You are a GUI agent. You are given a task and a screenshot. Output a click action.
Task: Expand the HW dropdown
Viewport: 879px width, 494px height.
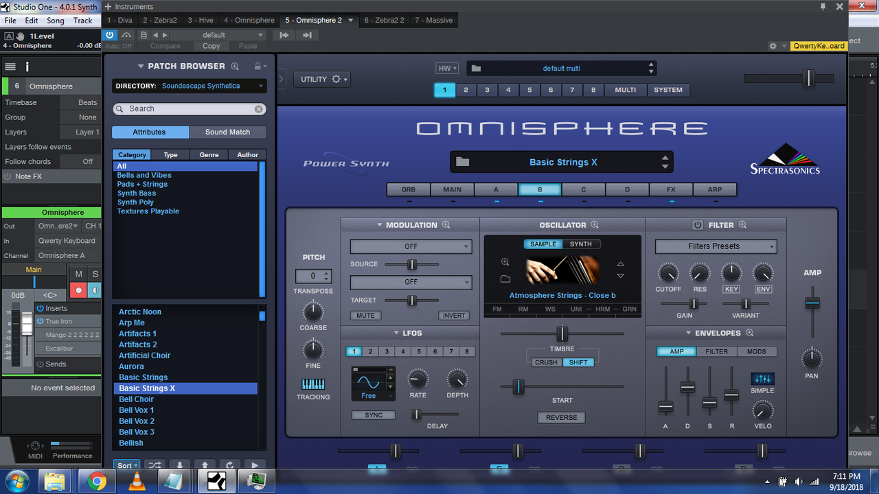coord(447,69)
